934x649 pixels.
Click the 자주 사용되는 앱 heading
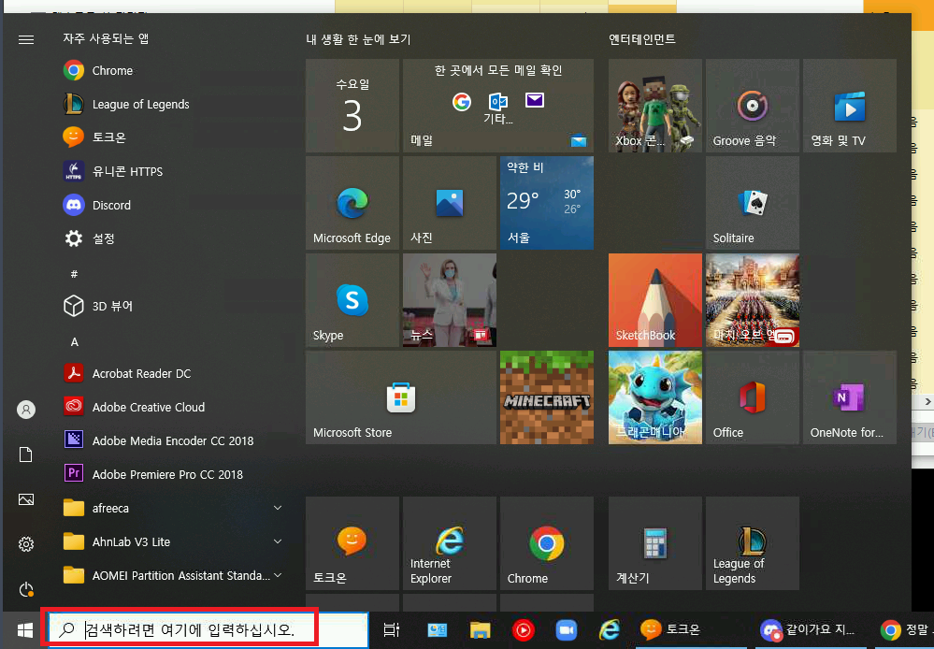[x=106, y=38]
